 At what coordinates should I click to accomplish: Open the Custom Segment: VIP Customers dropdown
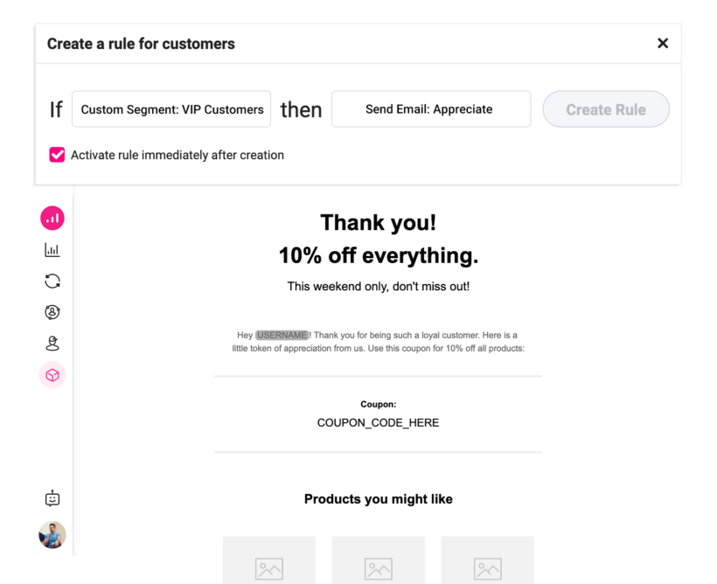pyautogui.click(x=171, y=109)
